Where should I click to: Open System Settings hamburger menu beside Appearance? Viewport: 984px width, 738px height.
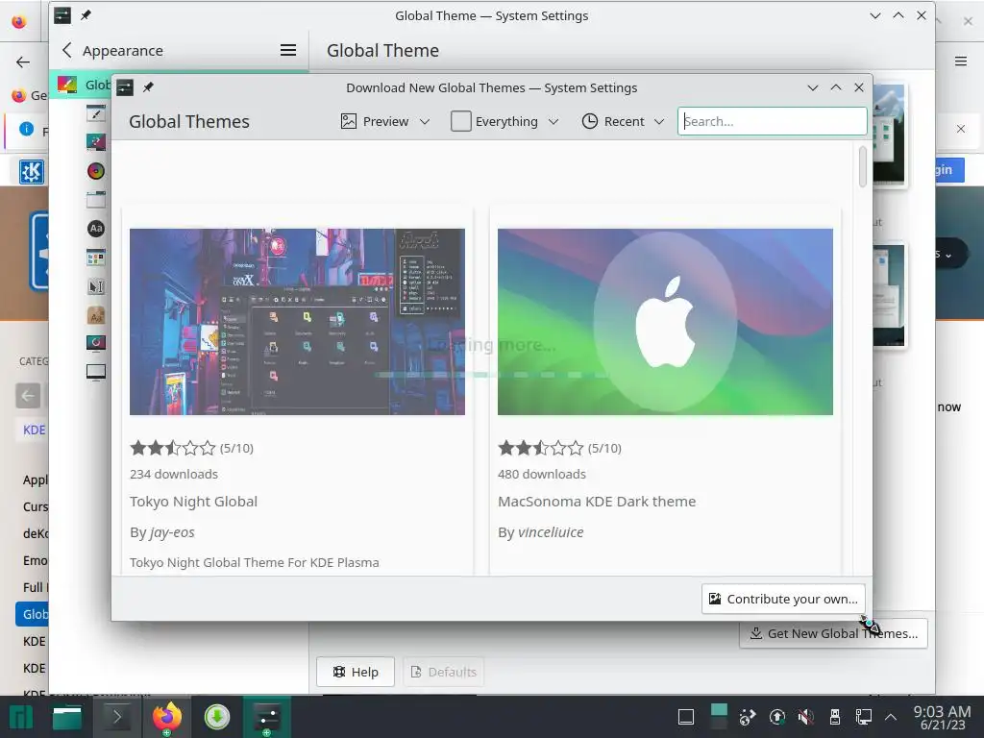pos(288,50)
